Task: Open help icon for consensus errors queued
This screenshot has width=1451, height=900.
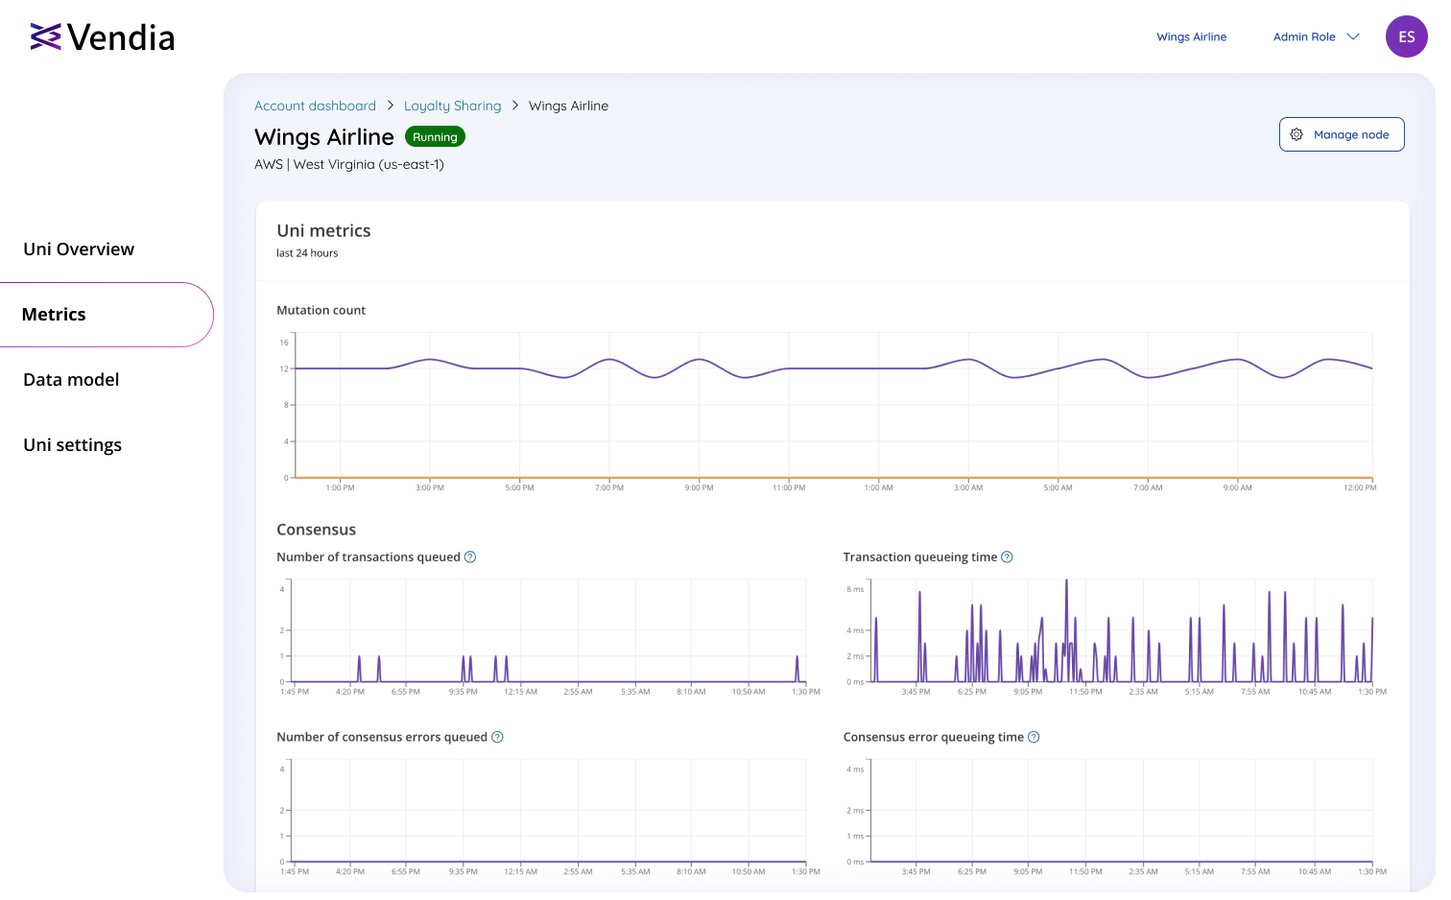Action: [x=497, y=737]
